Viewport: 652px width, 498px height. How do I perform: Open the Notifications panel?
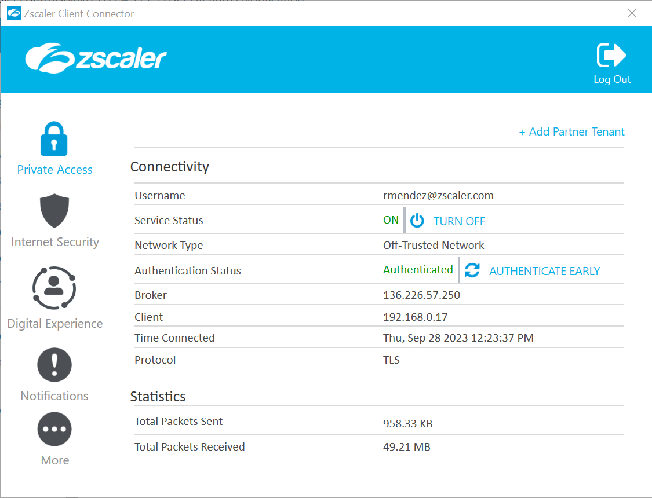[x=54, y=396]
